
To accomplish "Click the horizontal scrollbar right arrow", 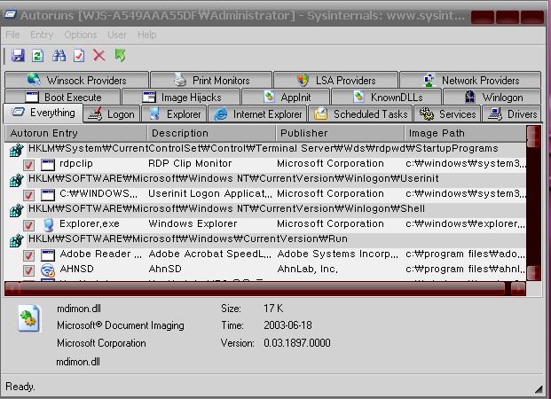I will 518,289.
